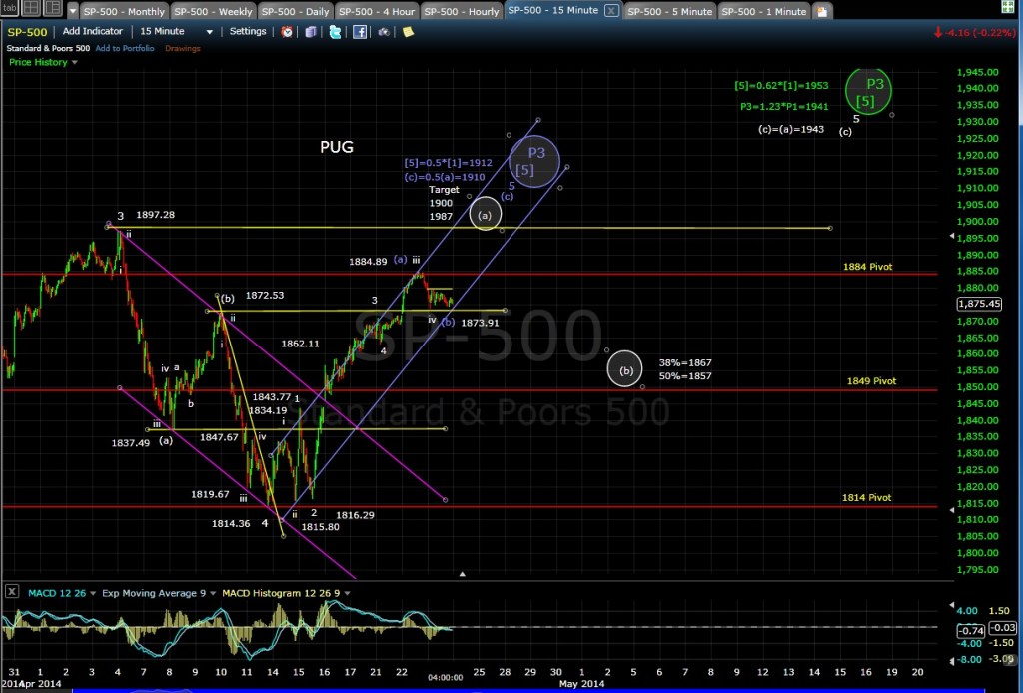This screenshot has height=693, width=1023.
Task: Close the MACD indicator panel
Action: coord(11,592)
